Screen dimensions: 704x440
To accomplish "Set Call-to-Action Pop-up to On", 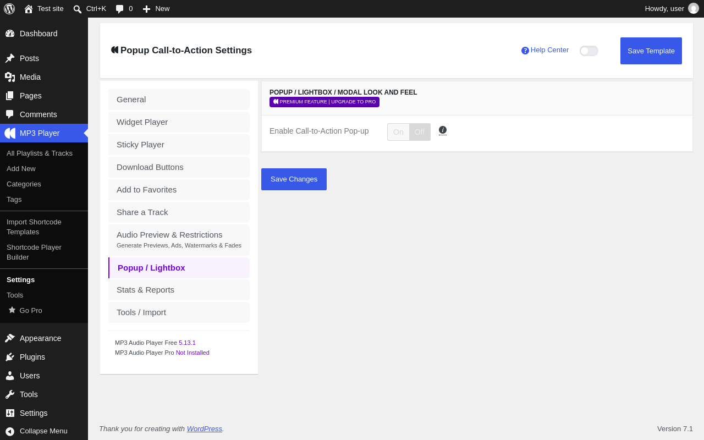I will (x=398, y=132).
